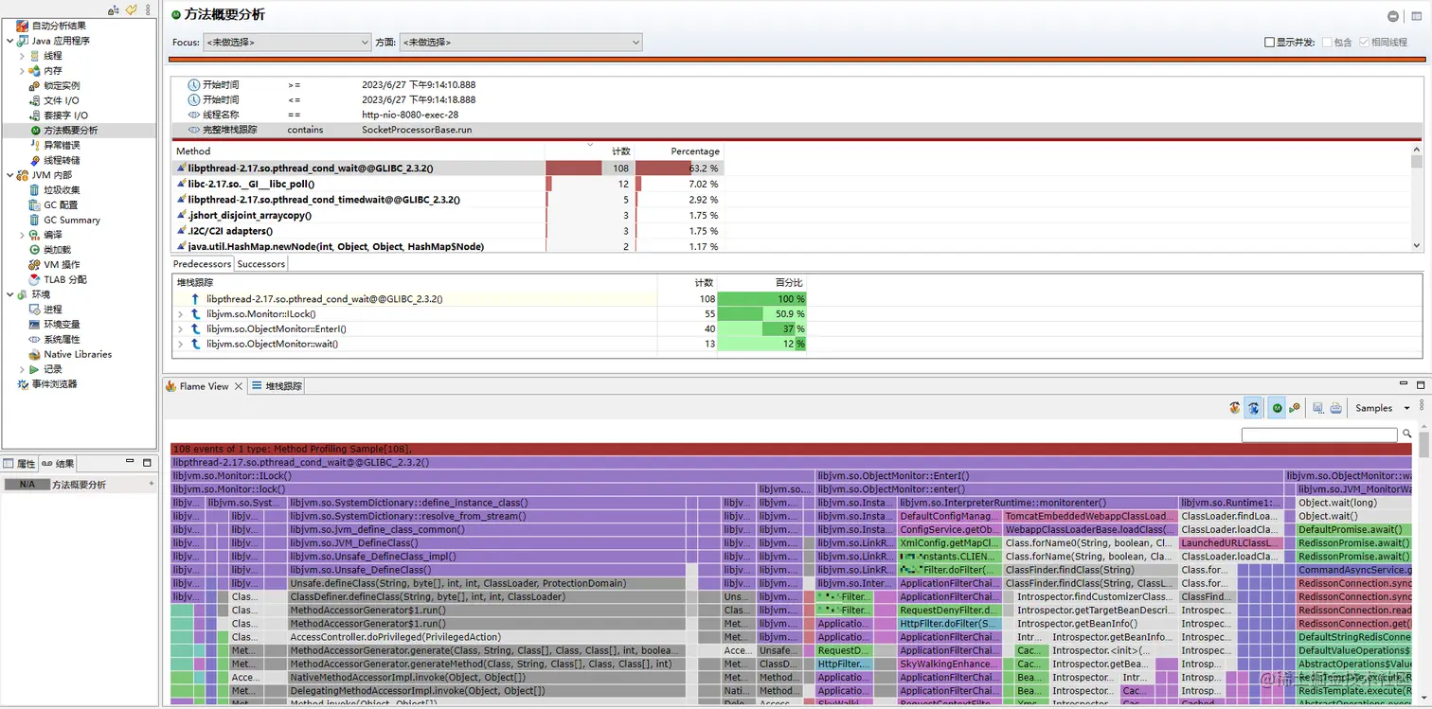The height and width of the screenshot is (709, 1432).
Task: Select the libc-2.17.so.__GI___libc_poll() method row
Action: click(x=448, y=185)
